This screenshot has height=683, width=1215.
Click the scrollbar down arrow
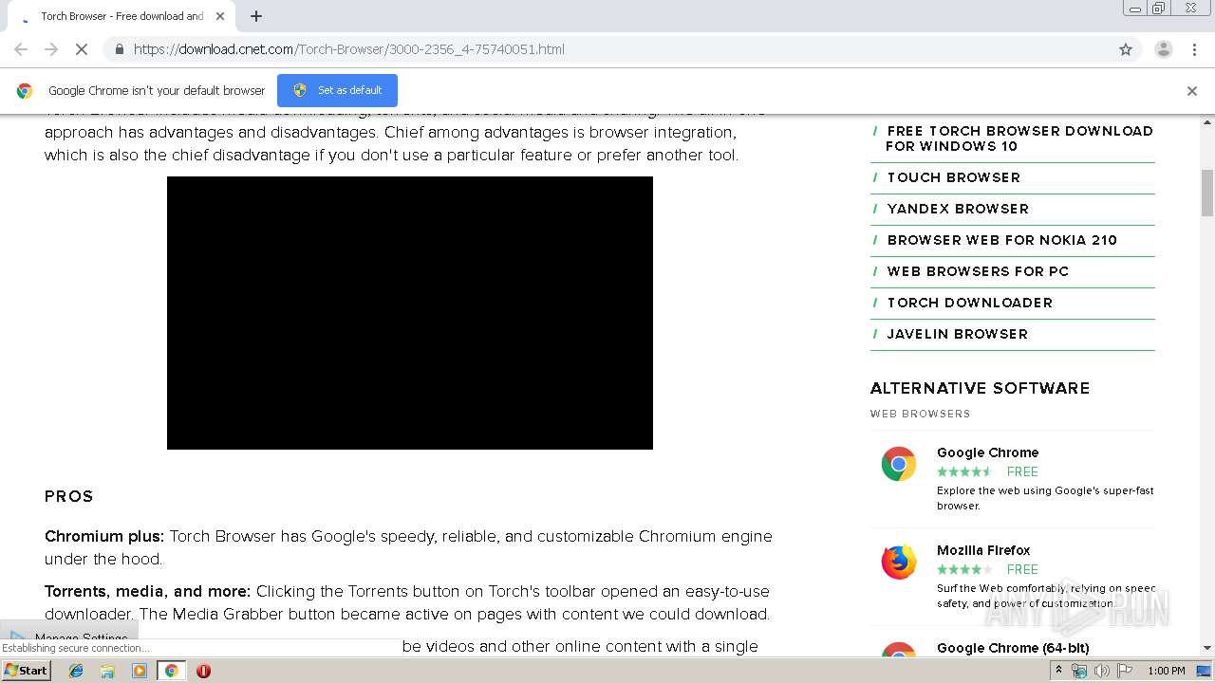[x=1207, y=648]
